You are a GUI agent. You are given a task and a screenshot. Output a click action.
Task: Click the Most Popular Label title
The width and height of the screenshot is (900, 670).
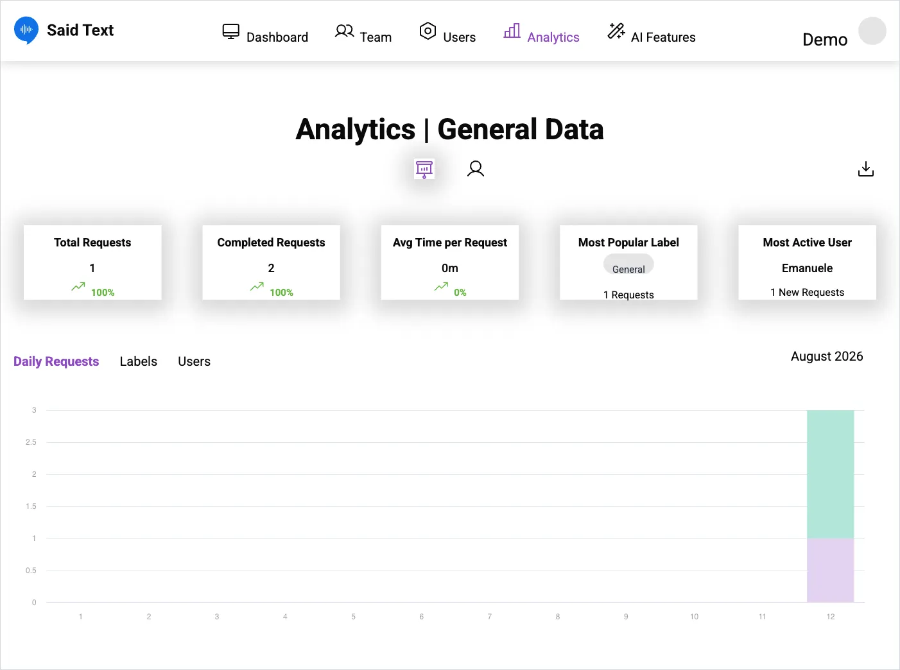coord(628,243)
